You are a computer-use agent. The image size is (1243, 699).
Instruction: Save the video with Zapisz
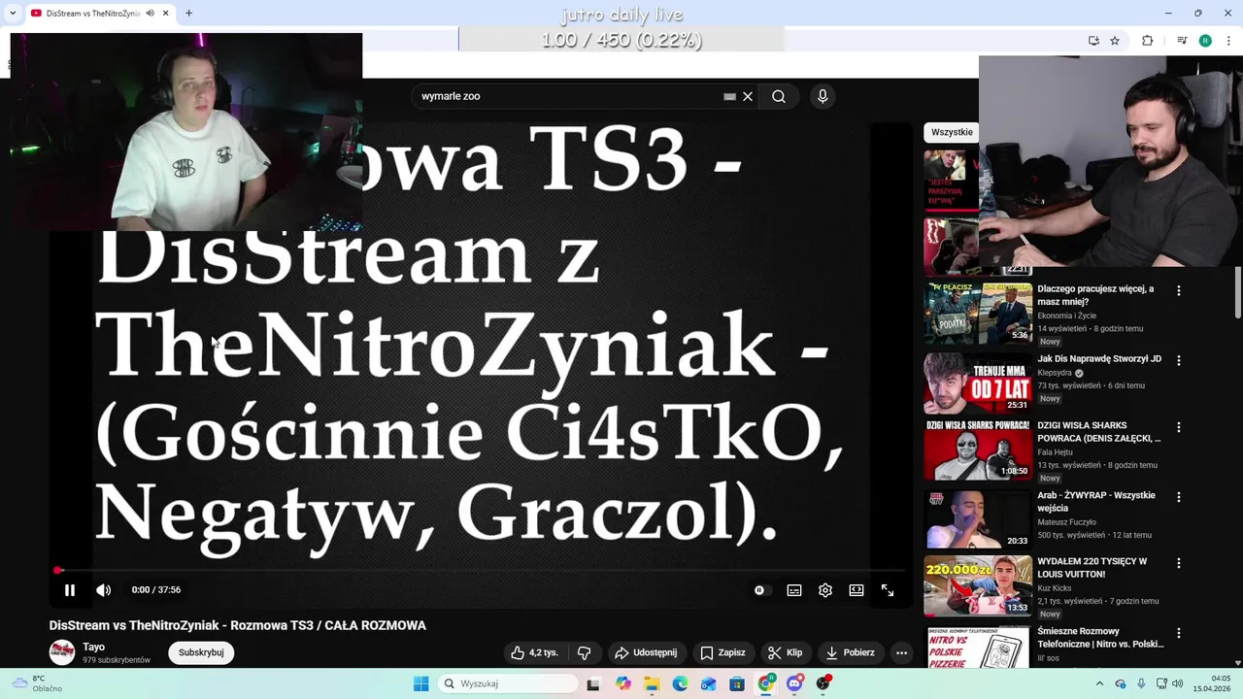pos(722,652)
